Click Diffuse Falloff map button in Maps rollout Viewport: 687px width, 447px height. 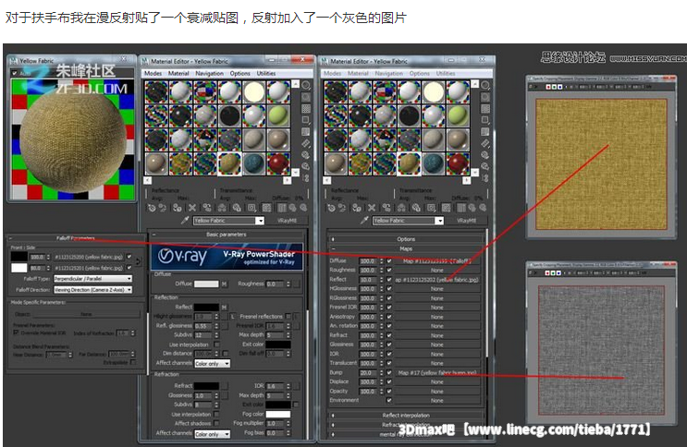click(x=436, y=261)
